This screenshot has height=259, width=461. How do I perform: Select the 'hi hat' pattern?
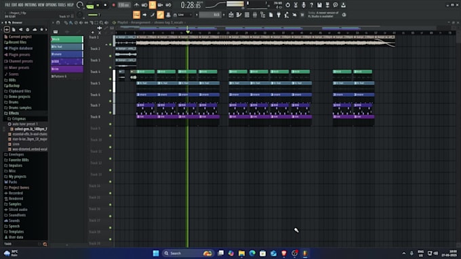tap(67, 47)
